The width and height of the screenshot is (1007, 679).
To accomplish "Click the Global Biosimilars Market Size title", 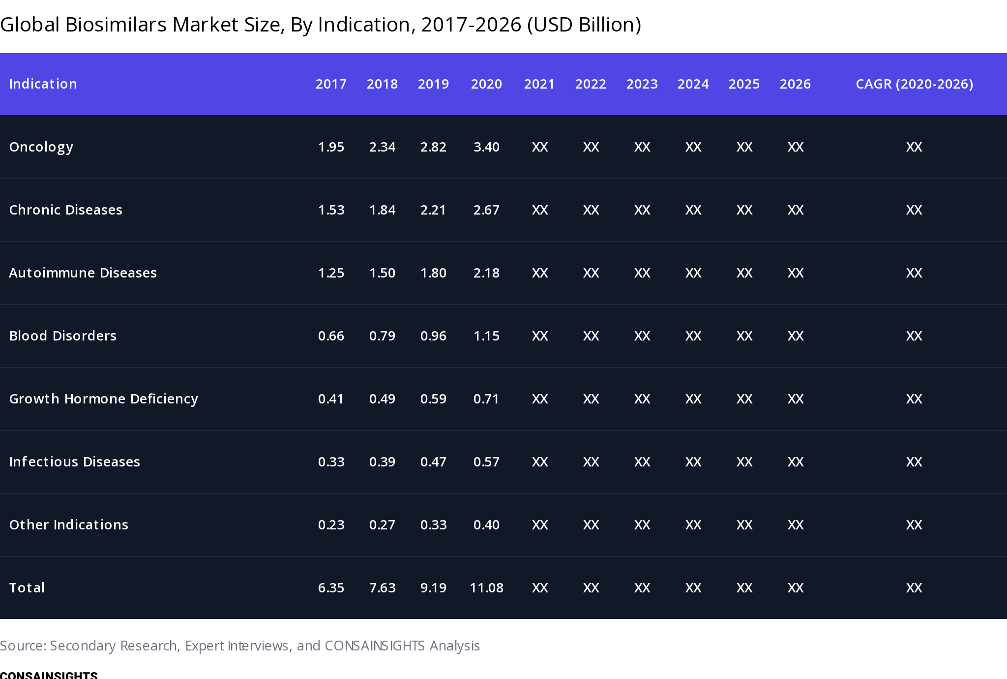I will click(321, 25).
